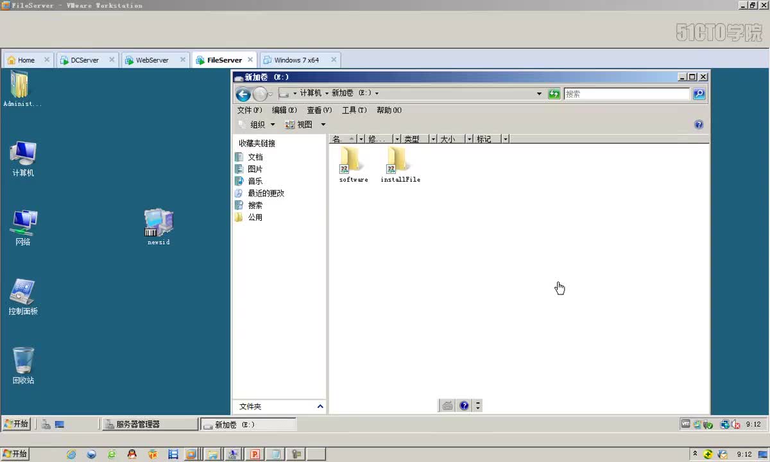
Task: Click 新加卷 (E:) taskbar button
Action: point(248,424)
